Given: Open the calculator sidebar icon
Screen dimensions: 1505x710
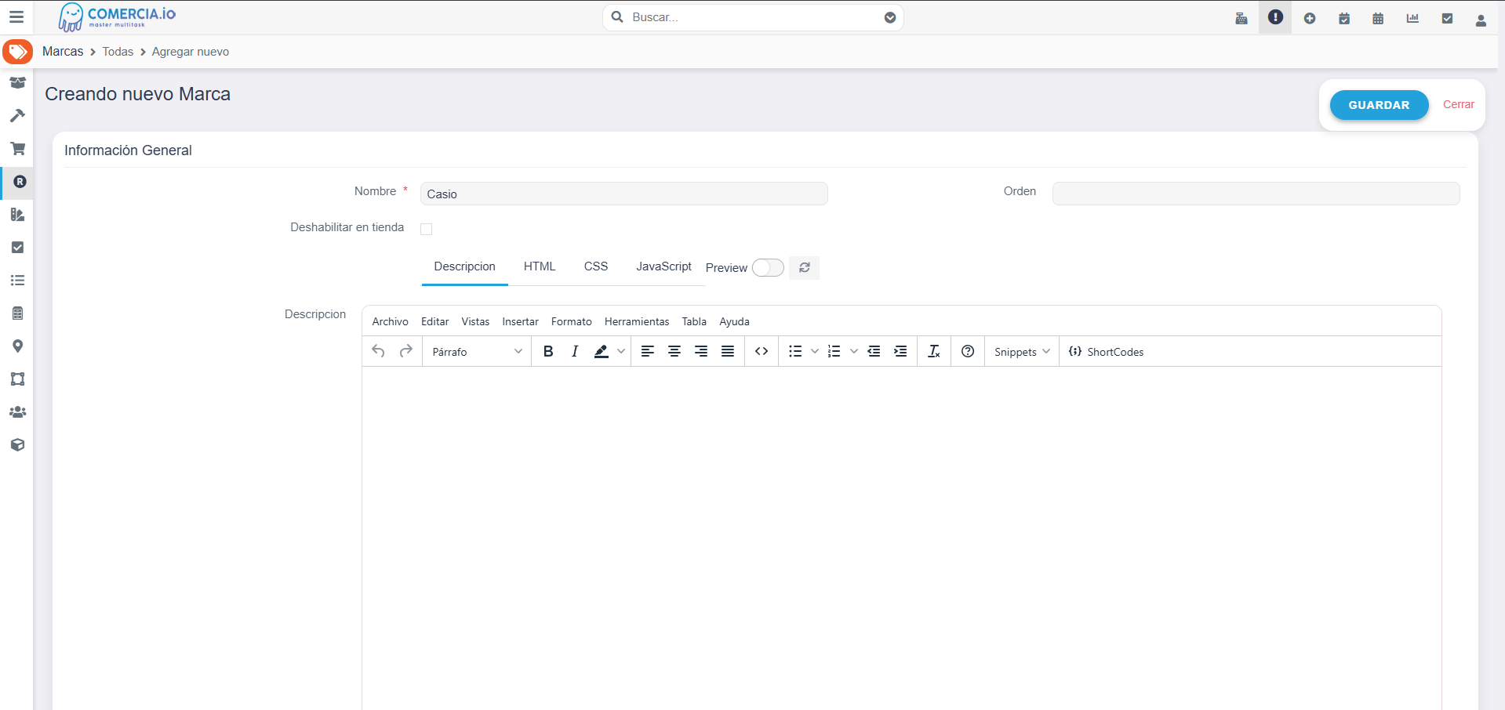Looking at the screenshot, I should click(17, 313).
